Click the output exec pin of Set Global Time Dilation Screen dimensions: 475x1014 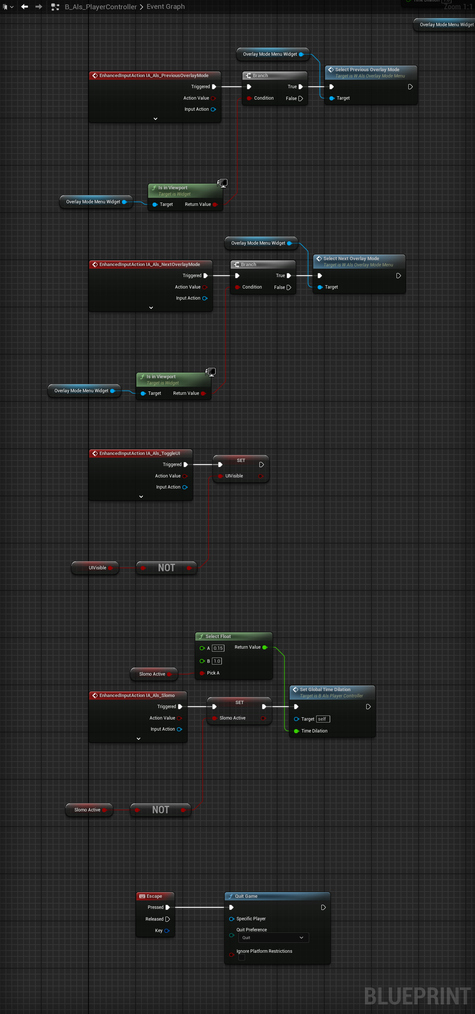[368, 707]
